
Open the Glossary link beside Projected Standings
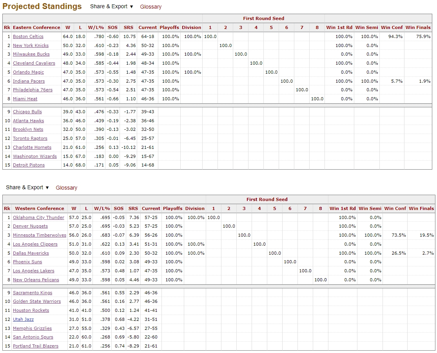tap(151, 7)
